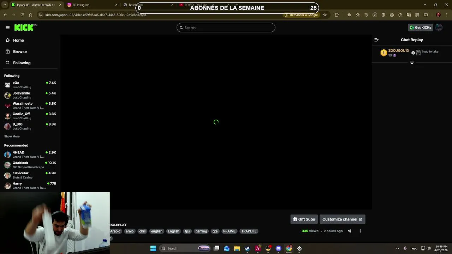Expand Show More in Following list

click(12, 137)
